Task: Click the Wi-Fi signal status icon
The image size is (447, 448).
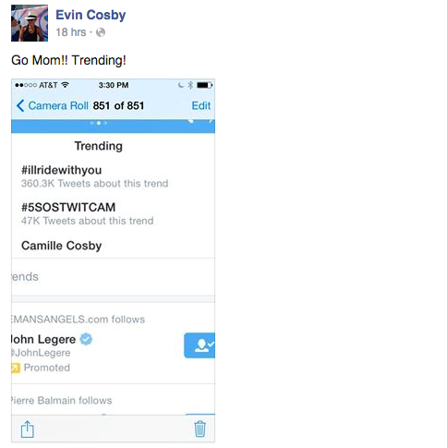Action: [65, 85]
